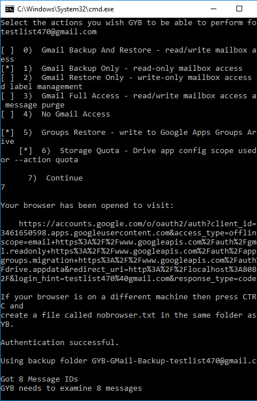Click the Got 8 Message IDs line
This screenshot has width=257, height=401.
39,379
